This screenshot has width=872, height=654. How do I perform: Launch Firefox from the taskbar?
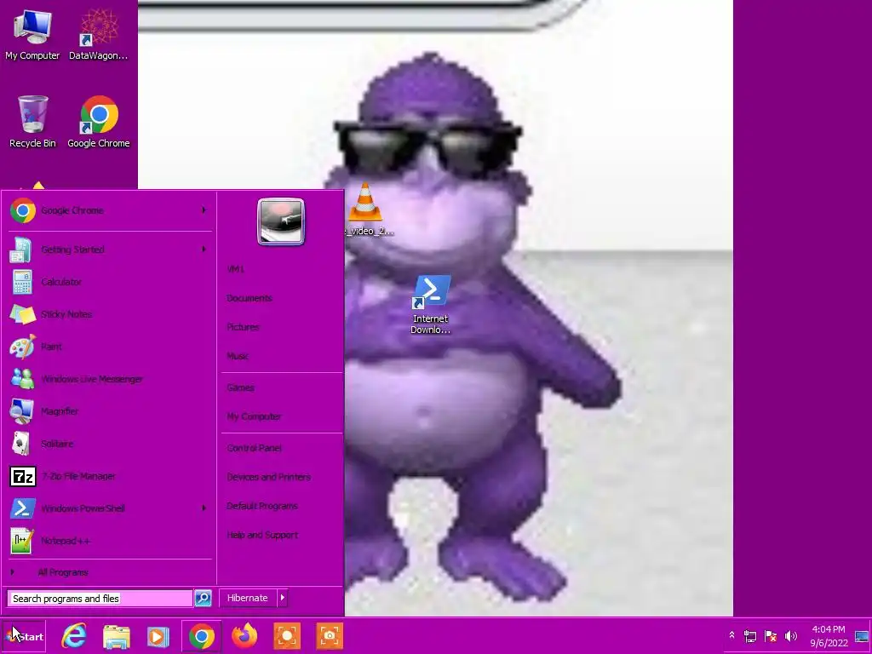244,636
